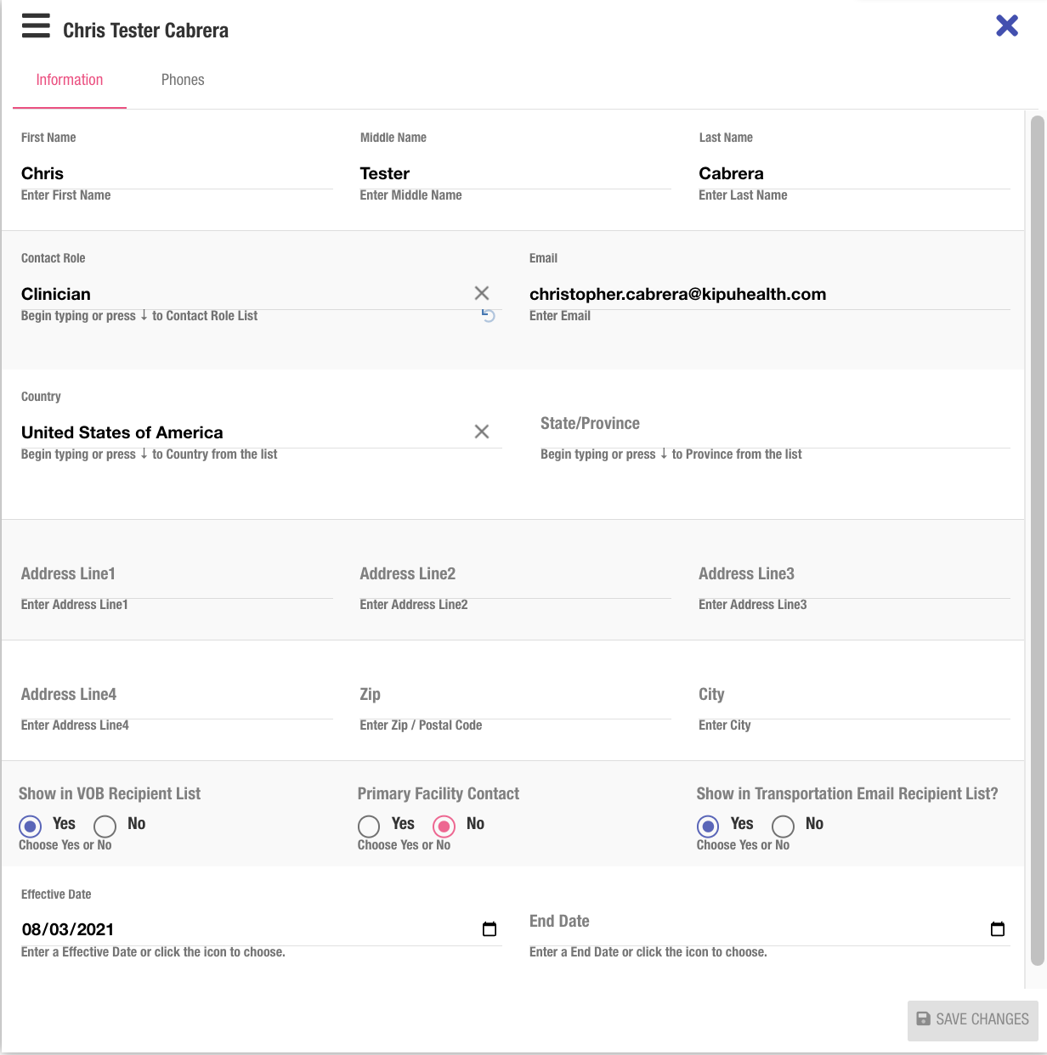Open the Country dropdown field
Viewport: 1047px width, 1055px height.
click(238, 432)
